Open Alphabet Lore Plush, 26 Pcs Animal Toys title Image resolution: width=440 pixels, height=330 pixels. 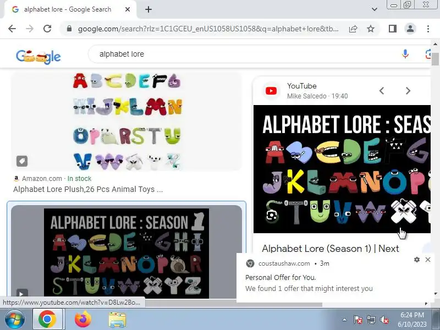tap(88, 189)
